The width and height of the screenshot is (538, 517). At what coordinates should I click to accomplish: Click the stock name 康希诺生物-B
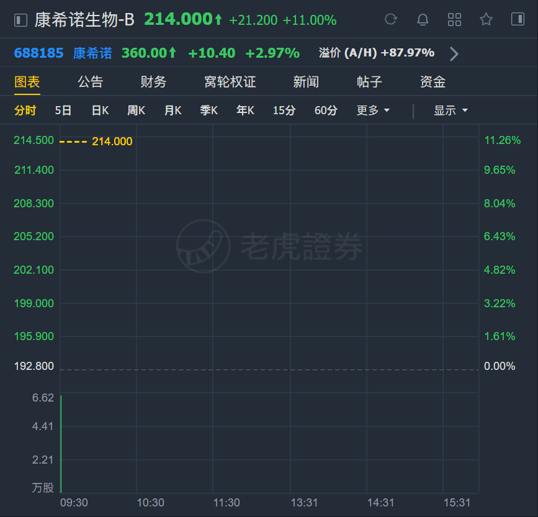click(84, 20)
